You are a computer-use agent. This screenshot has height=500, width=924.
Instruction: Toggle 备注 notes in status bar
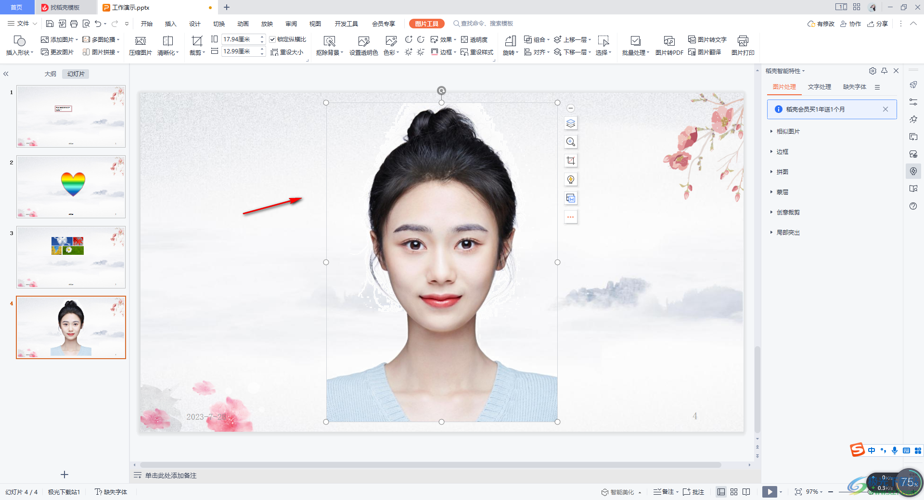(664, 492)
